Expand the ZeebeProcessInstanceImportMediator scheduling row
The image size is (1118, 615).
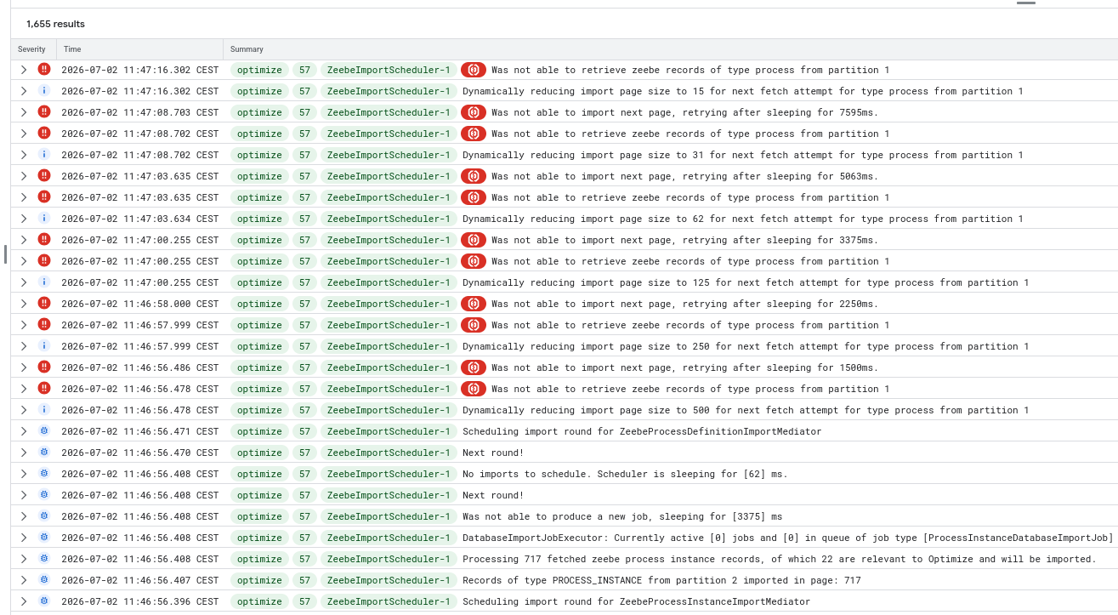pos(24,601)
